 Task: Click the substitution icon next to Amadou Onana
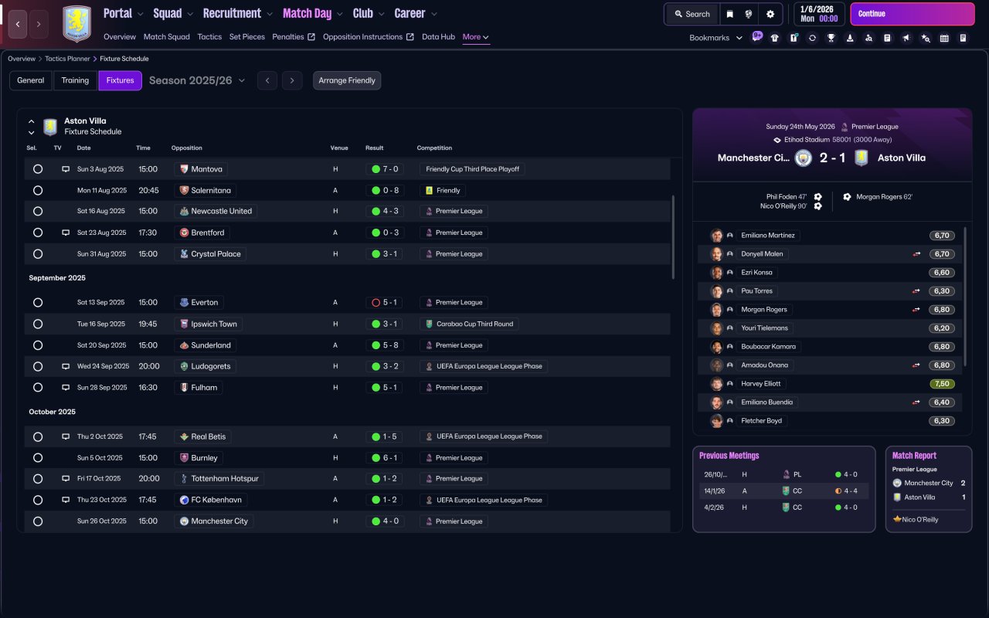click(916, 365)
